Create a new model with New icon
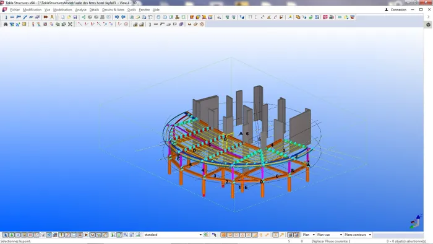The image size is (433, 244). click(x=62, y=17)
